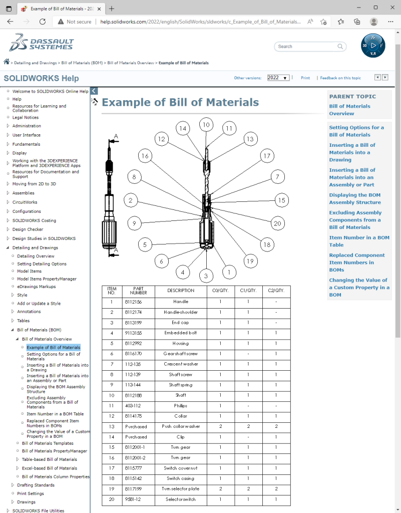401x513 pixels.
Task: Open browser profile avatar
Action: pyautogui.click(x=373, y=22)
